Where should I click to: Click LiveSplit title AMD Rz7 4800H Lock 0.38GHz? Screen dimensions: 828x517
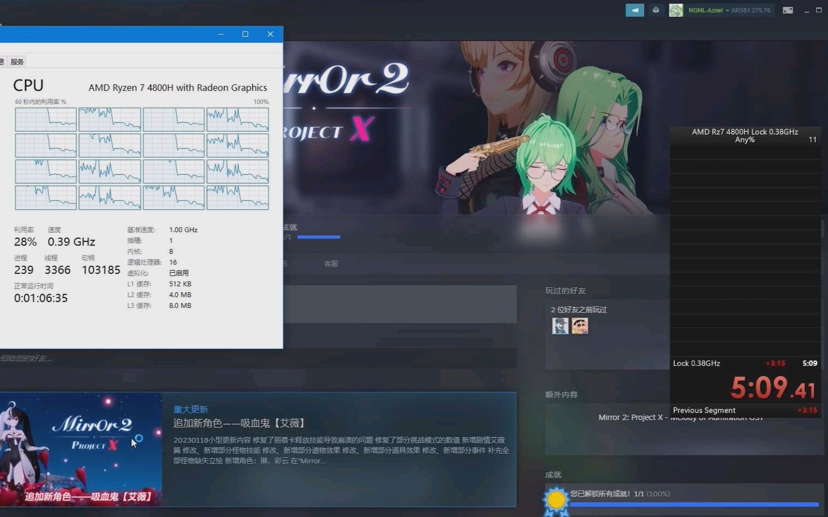click(x=745, y=132)
